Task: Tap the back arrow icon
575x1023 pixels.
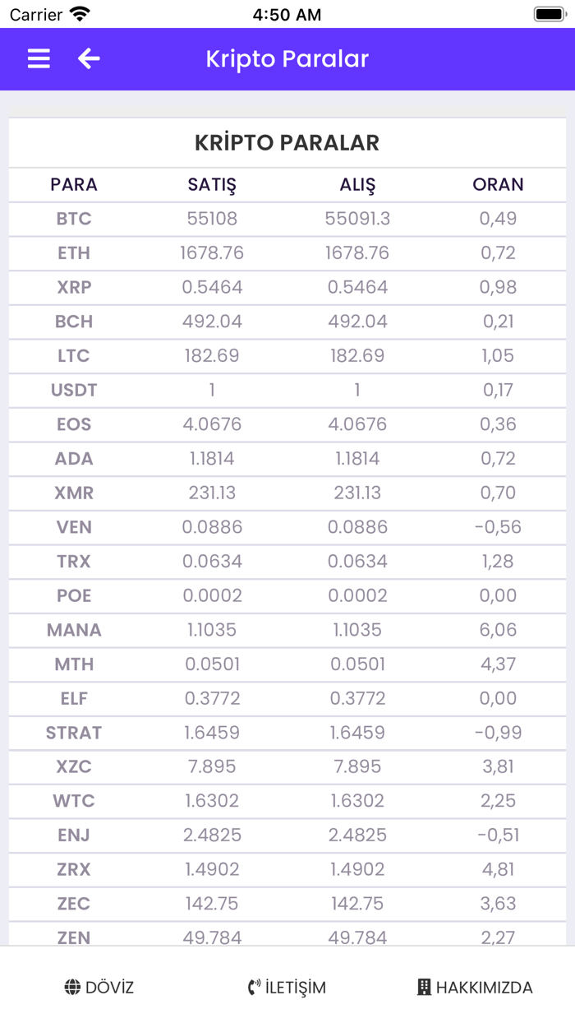Action: coord(89,58)
